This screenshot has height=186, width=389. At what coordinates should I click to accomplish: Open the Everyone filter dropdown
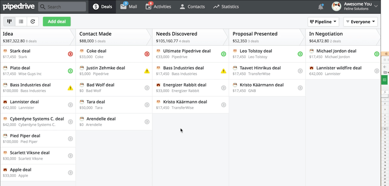(x=360, y=22)
